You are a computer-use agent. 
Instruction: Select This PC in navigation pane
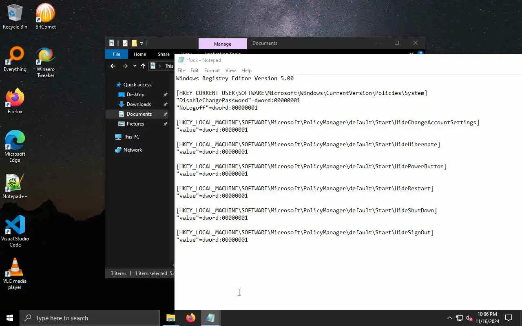click(131, 137)
